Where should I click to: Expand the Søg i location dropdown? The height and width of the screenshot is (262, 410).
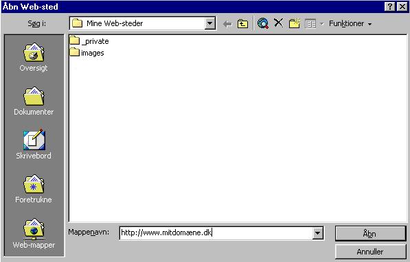point(209,23)
